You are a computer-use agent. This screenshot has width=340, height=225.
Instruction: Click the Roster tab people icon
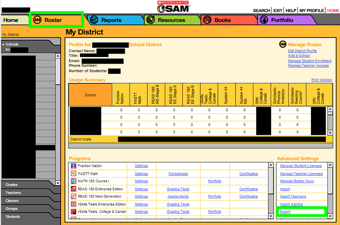click(x=37, y=20)
